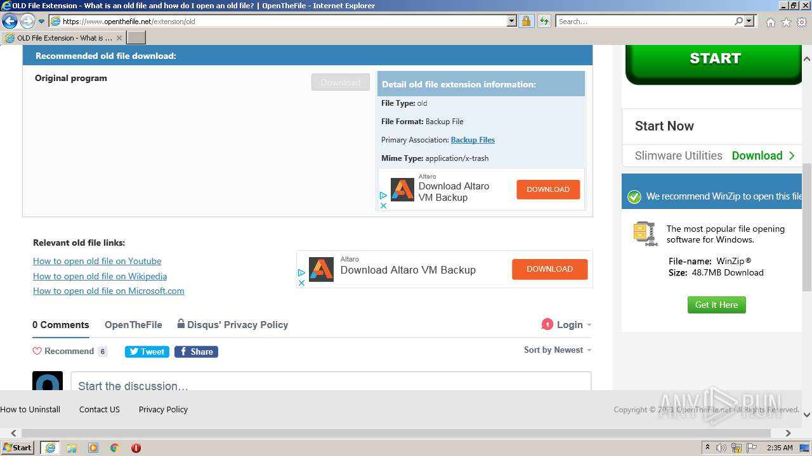Expand the address bar autocomplete dropdown
The width and height of the screenshot is (812, 456).
[512, 21]
